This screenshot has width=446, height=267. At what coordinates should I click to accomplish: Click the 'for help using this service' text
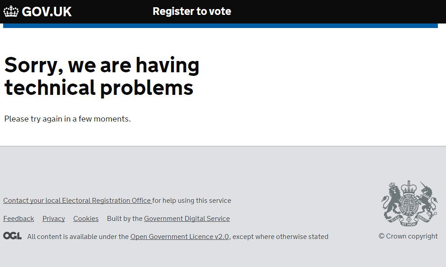[x=192, y=201]
